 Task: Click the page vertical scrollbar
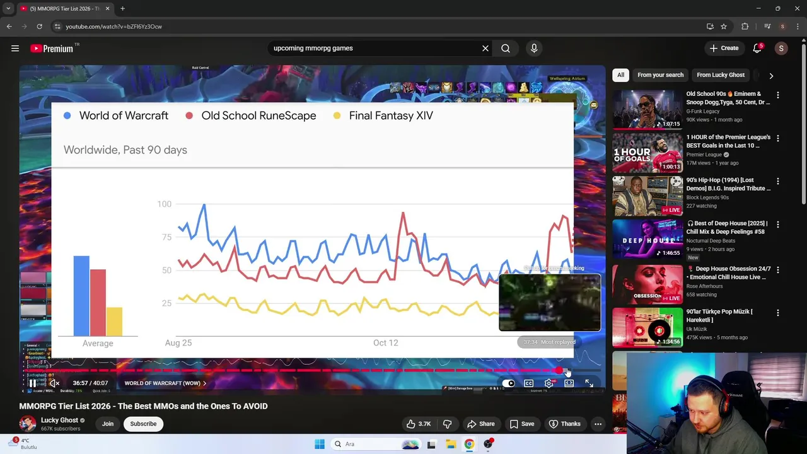coord(803,123)
